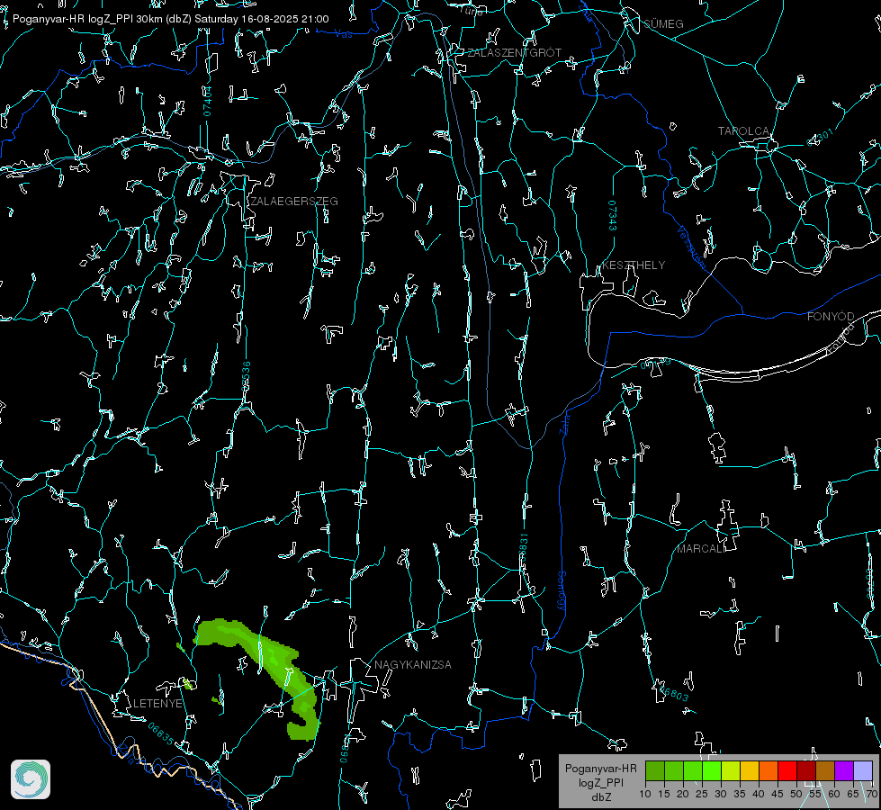The image size is (881, 810).
Task: Click the dbZ unit label in the legend
Action: (x=600, y=797)
